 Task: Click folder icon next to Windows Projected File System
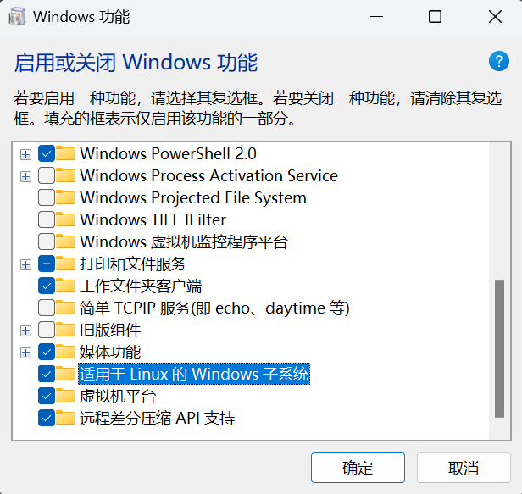click(65, 198)
